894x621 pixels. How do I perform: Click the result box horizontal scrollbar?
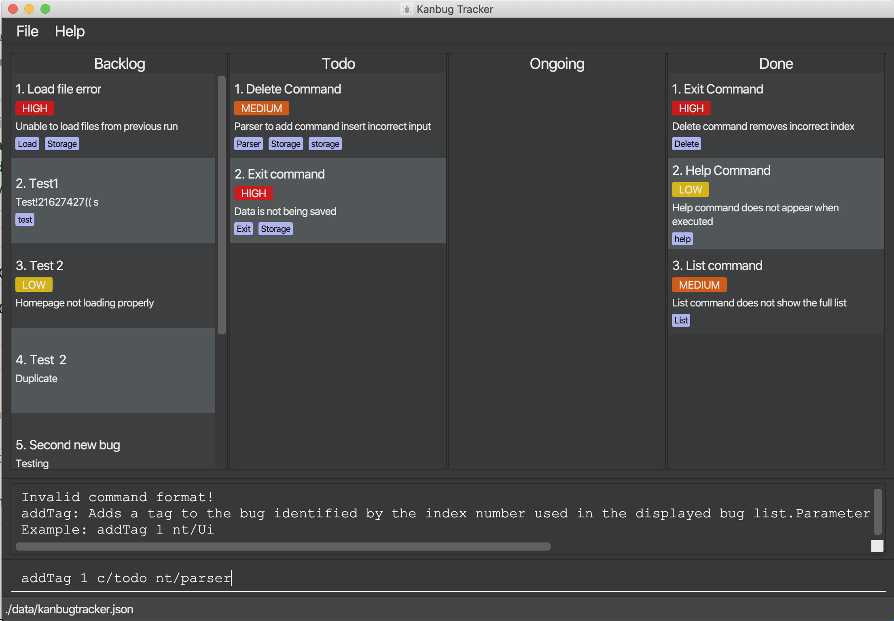point(283,547)
